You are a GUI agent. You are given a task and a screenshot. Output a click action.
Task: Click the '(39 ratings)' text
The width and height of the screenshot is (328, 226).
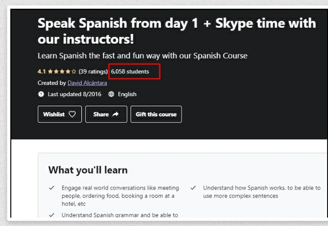coord(93,72)
